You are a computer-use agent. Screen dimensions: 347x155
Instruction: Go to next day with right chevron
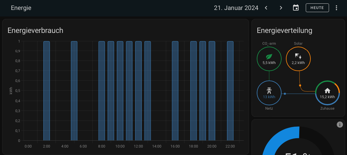click(x=281, y=8)
